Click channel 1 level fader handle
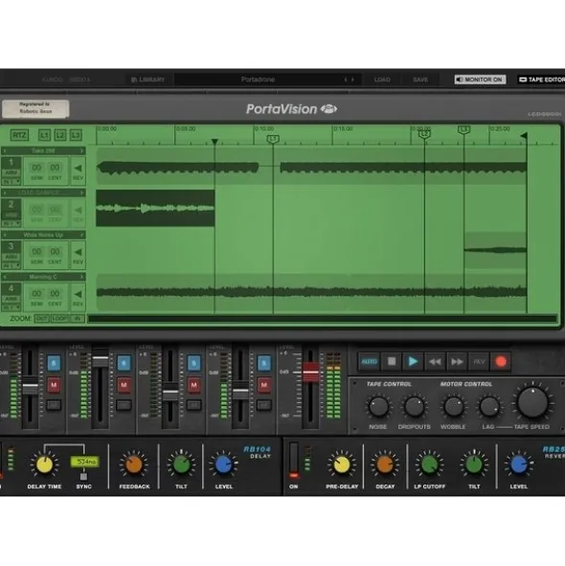The image size is (565, 566). click(31, 386)
